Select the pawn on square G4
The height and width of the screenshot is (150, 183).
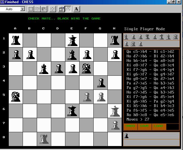click(101, 83)
